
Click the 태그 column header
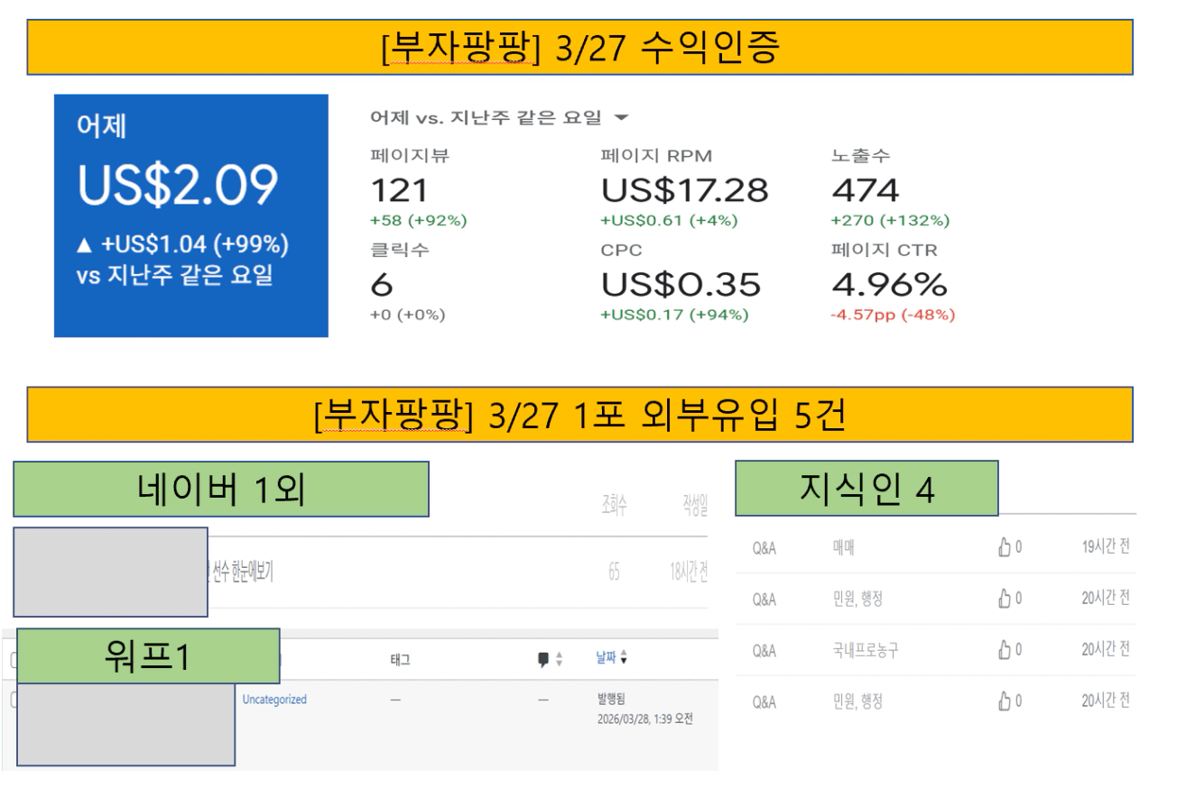point(400,661)
